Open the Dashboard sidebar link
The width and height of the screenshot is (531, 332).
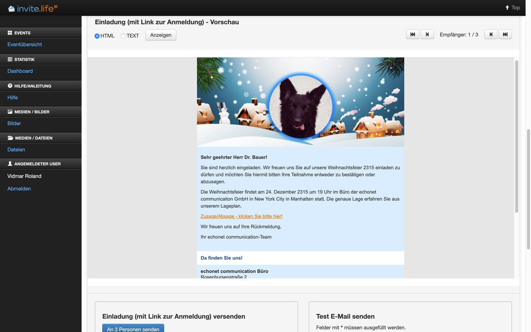[x=20, y=71]
